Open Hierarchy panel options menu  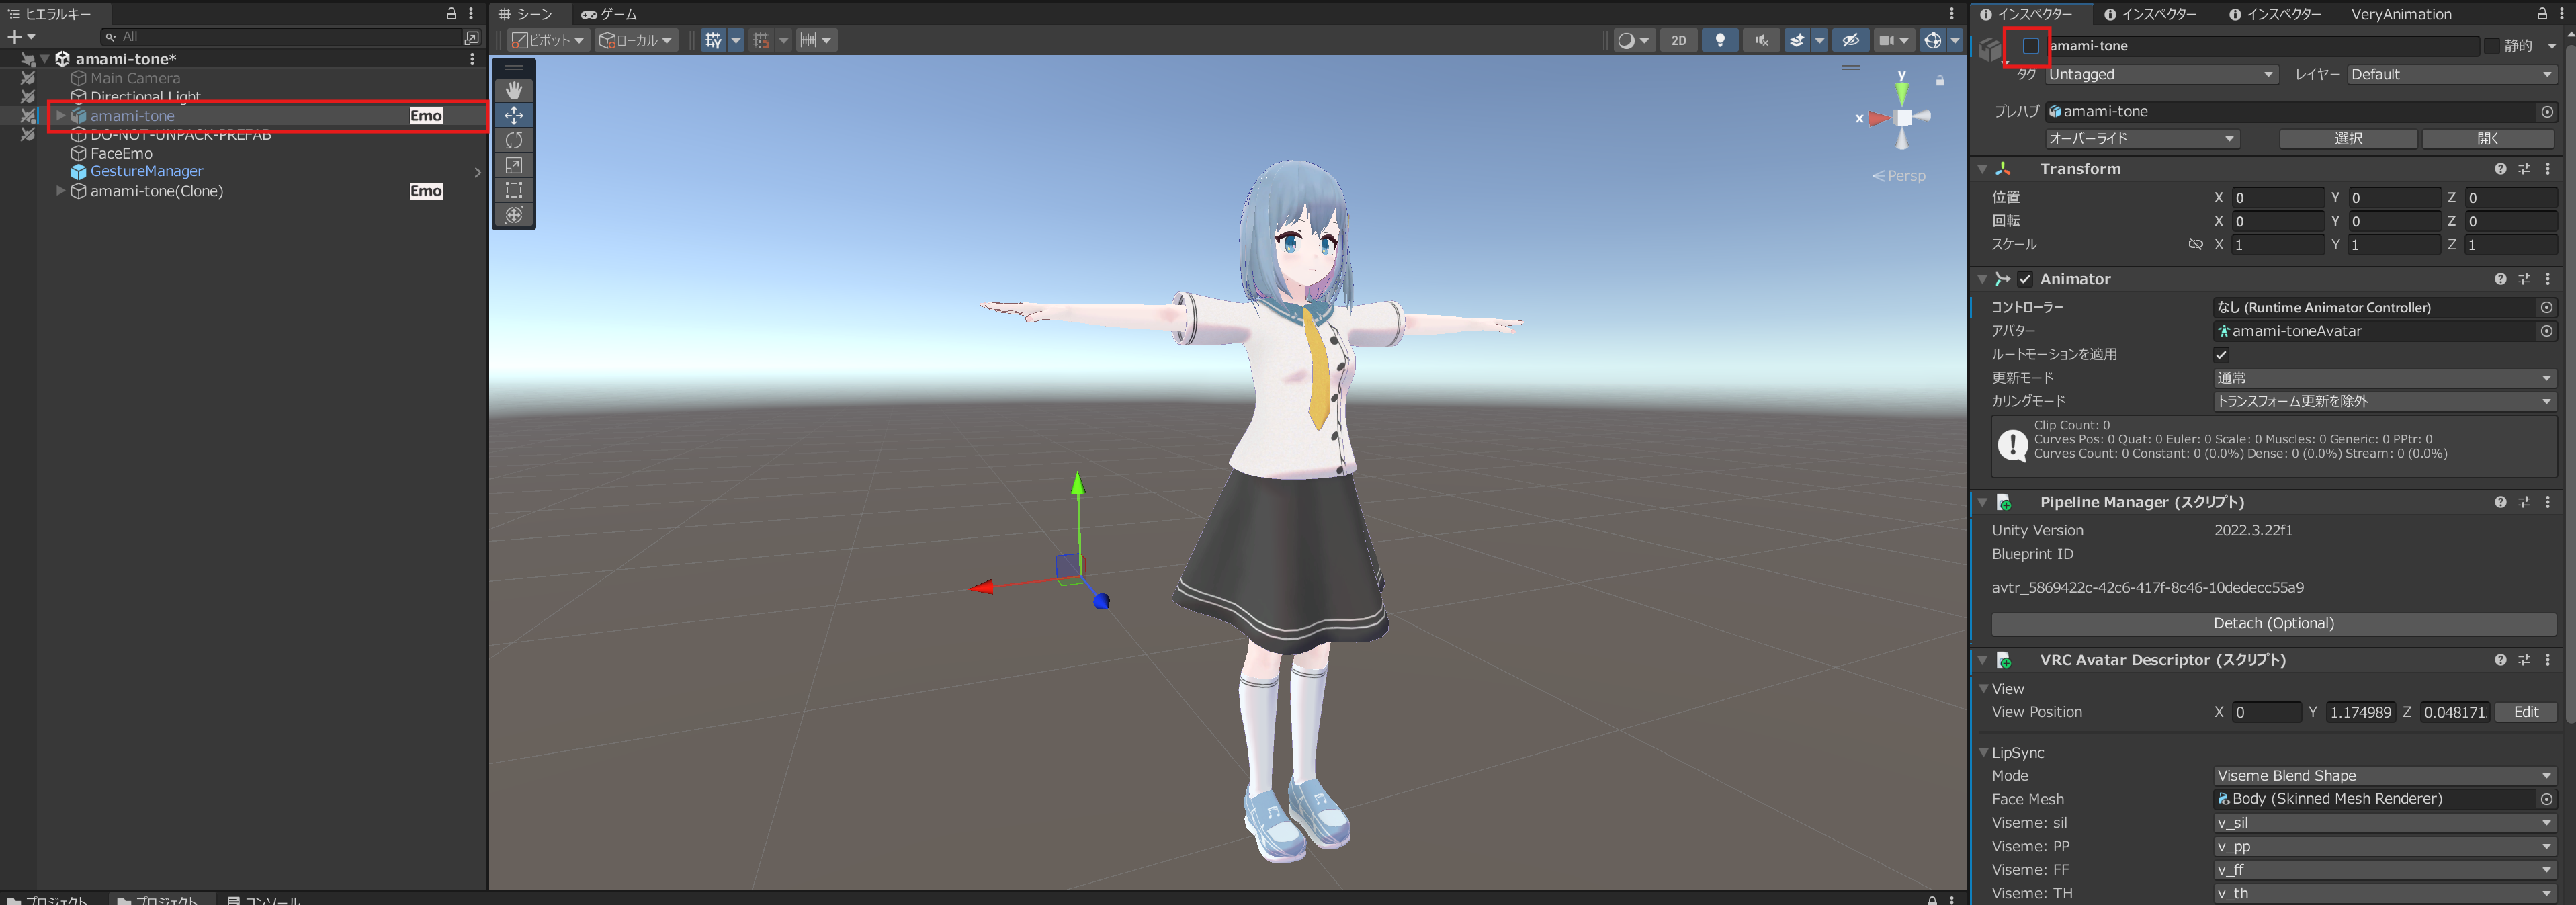pyautogui.click(x=471, y=14)
